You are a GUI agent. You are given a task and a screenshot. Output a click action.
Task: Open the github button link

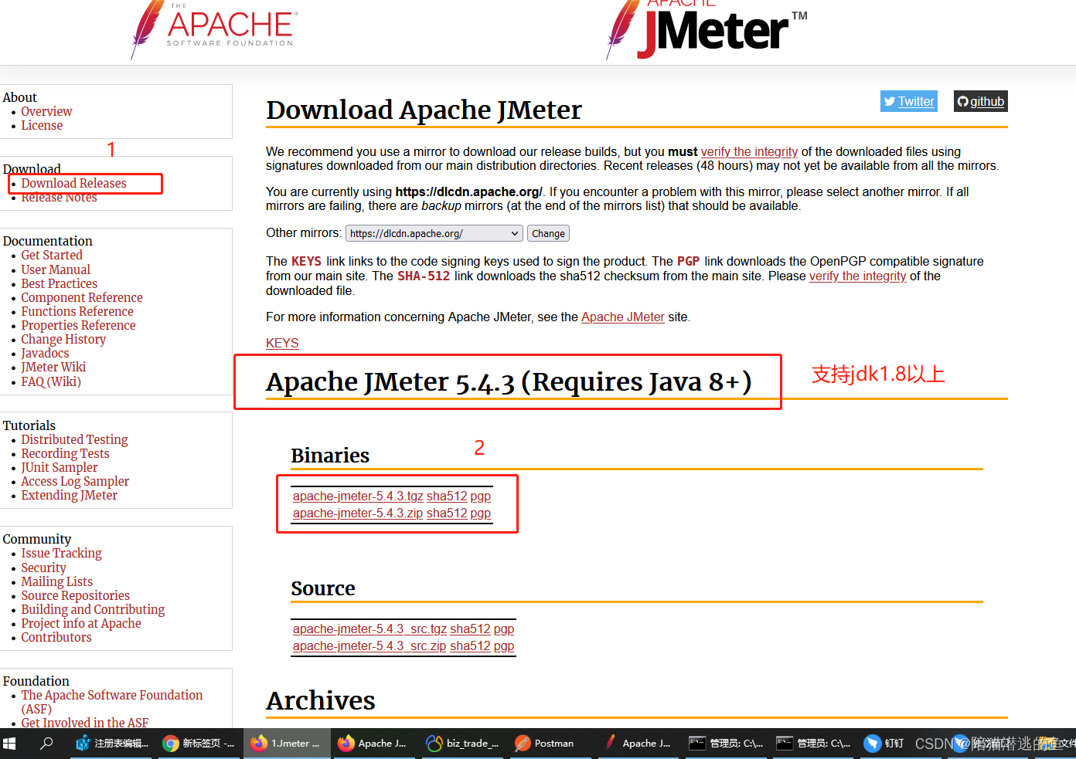coord(980,101)
